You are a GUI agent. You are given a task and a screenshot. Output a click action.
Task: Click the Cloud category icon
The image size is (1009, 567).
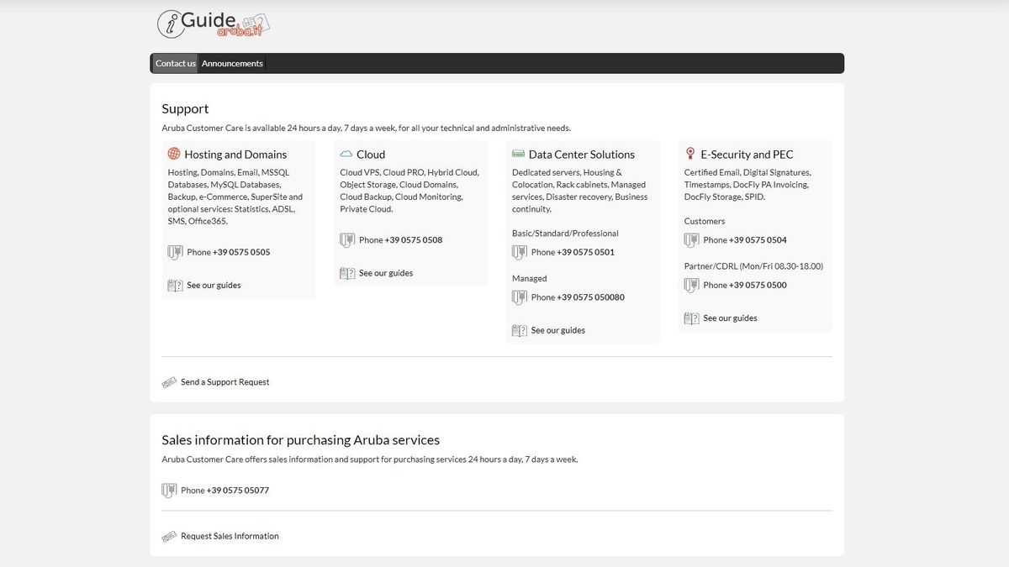[x=346, y=155]
